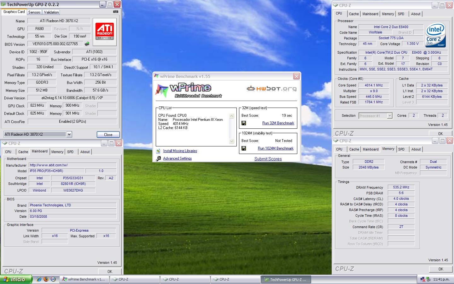
Task: Click the Run 1024M Benchmark link
Action: pos(276,148)
